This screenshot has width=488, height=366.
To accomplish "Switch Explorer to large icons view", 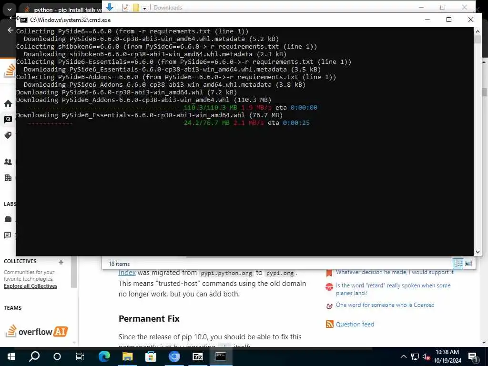I will (468, 264).
